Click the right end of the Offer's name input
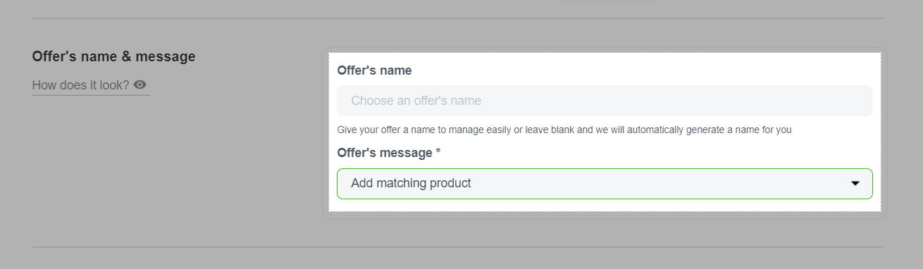Screen dimensions: 923x269 pyautogui.click(x=860, y=101)
